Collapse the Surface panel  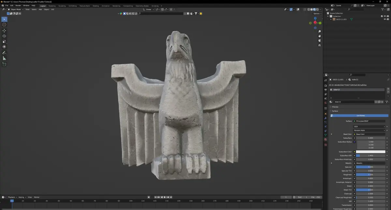coord(335,111)
